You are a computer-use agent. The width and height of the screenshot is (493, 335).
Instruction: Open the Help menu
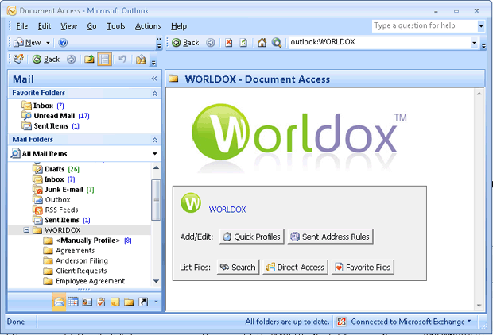(179, 26)
